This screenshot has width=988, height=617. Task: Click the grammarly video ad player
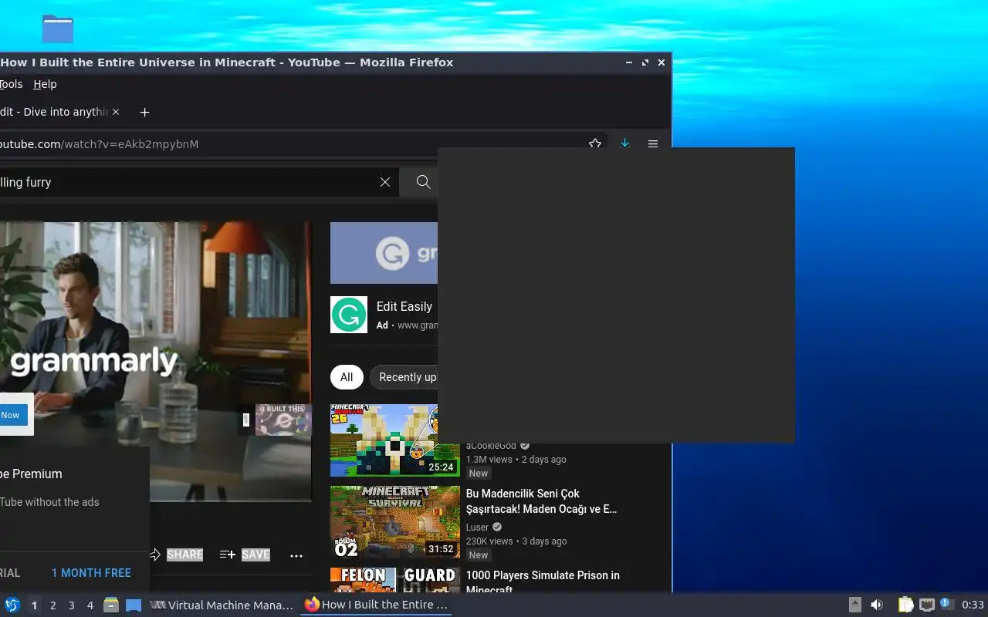[x=154, y=362]
